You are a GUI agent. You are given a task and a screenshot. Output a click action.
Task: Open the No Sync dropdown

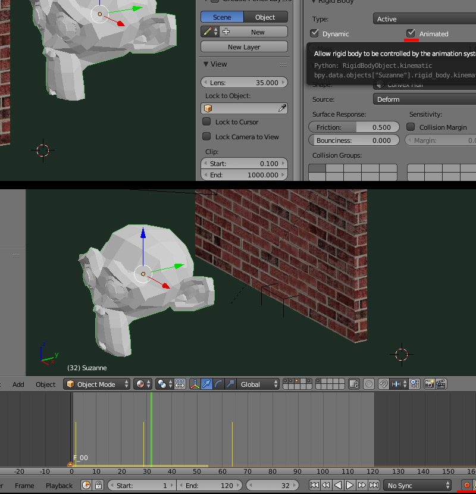pos(417,485)
